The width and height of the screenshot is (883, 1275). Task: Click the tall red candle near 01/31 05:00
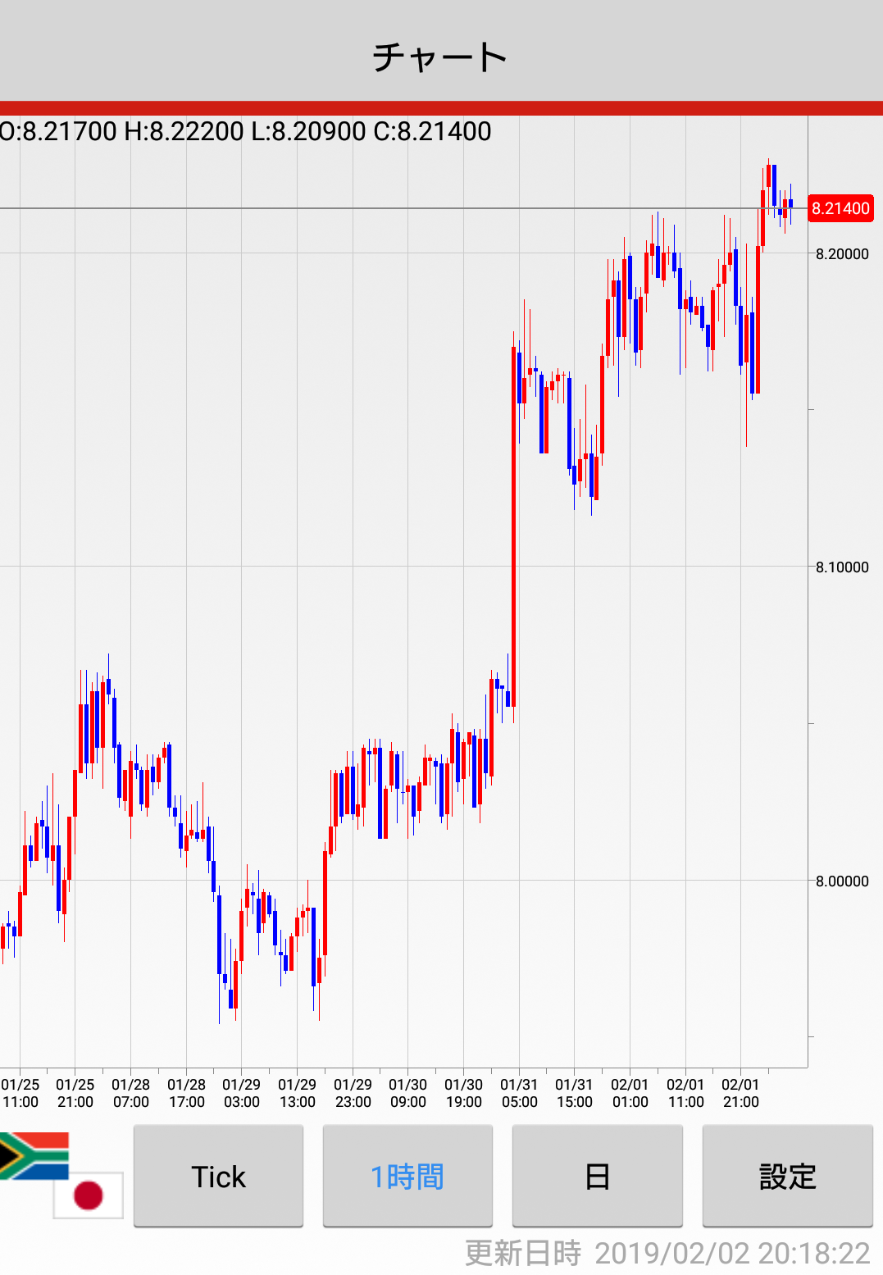point(514,525)
